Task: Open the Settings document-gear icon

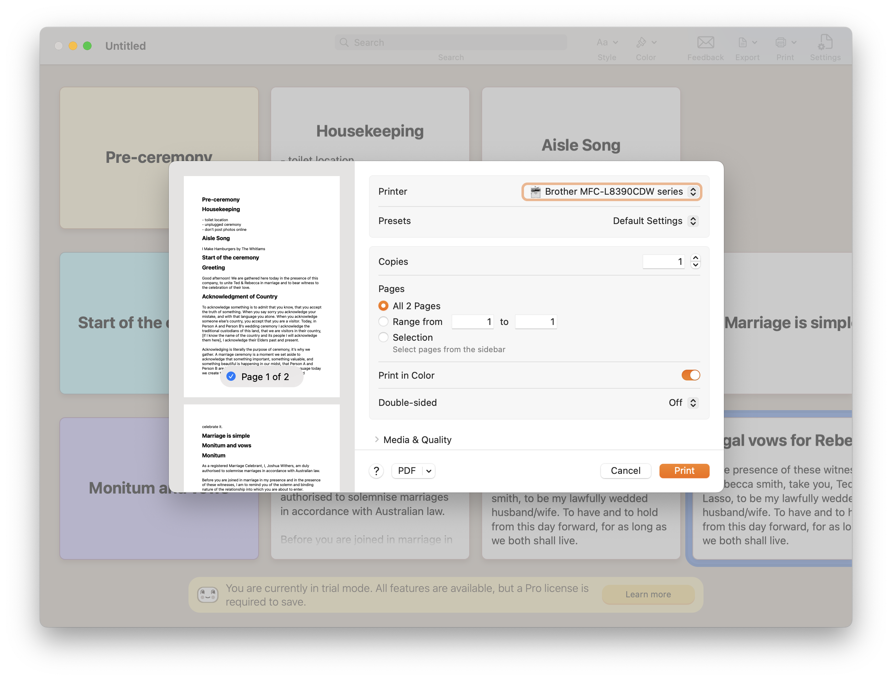Action: point(825,43)
